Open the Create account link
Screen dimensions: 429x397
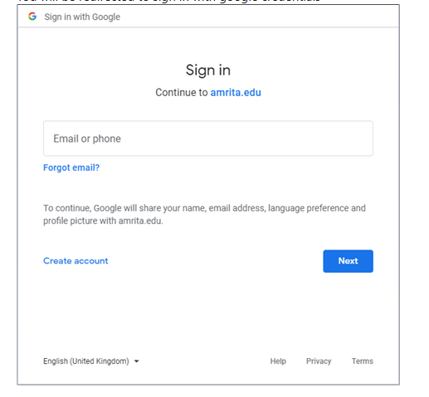(x=76, y=261)
